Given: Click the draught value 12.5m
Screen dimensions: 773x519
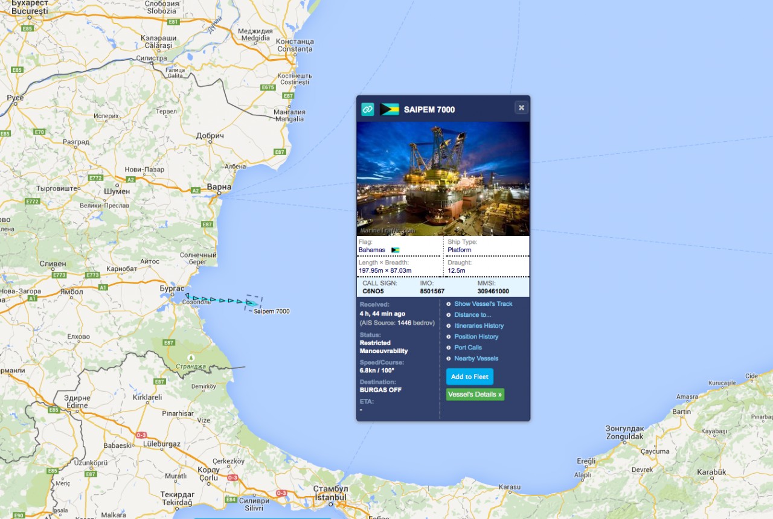Looking at the screenshot, I should (457, 270).
